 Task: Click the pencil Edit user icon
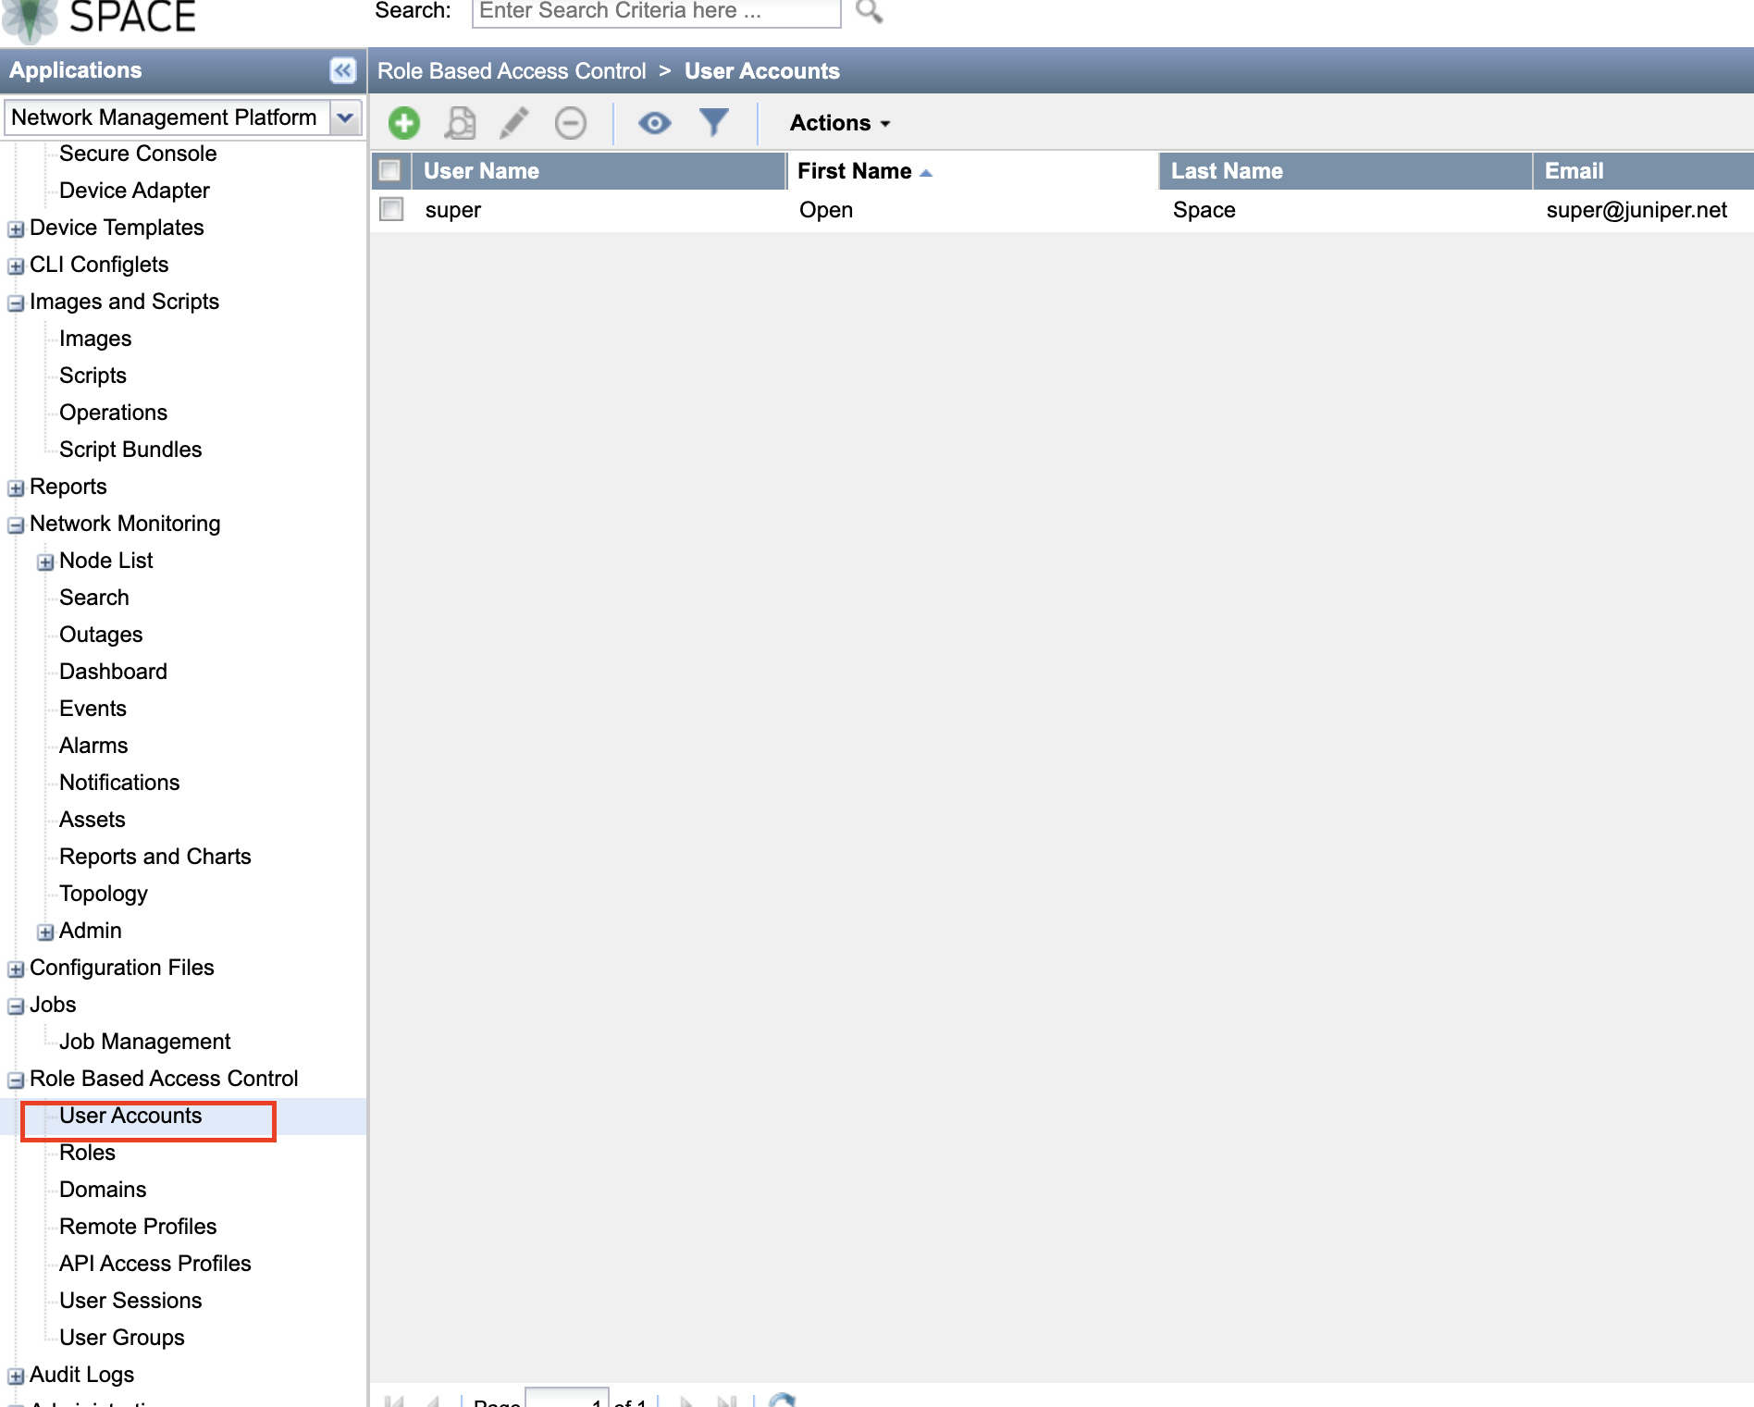pos(514,123)
